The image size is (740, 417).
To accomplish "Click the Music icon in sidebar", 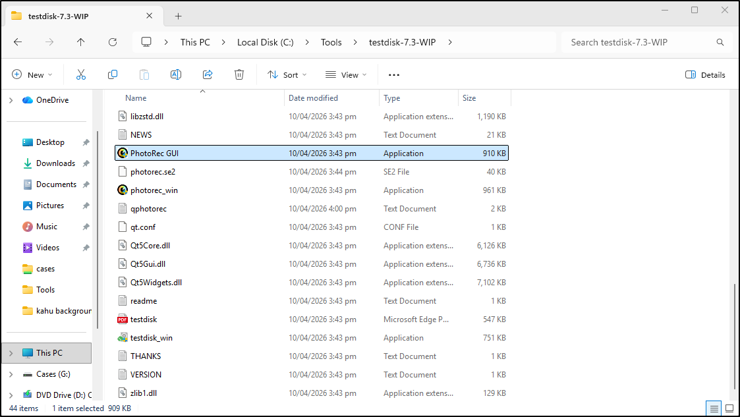I will (28, 227).
